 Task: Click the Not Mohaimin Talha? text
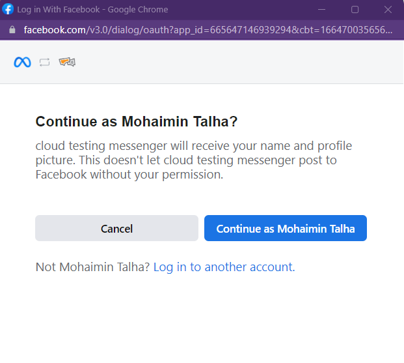click(92, 267)
